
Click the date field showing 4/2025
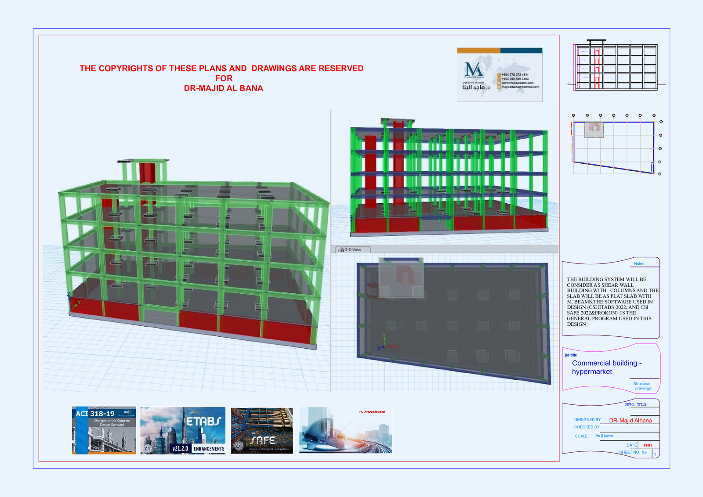(x=648, y=445)
